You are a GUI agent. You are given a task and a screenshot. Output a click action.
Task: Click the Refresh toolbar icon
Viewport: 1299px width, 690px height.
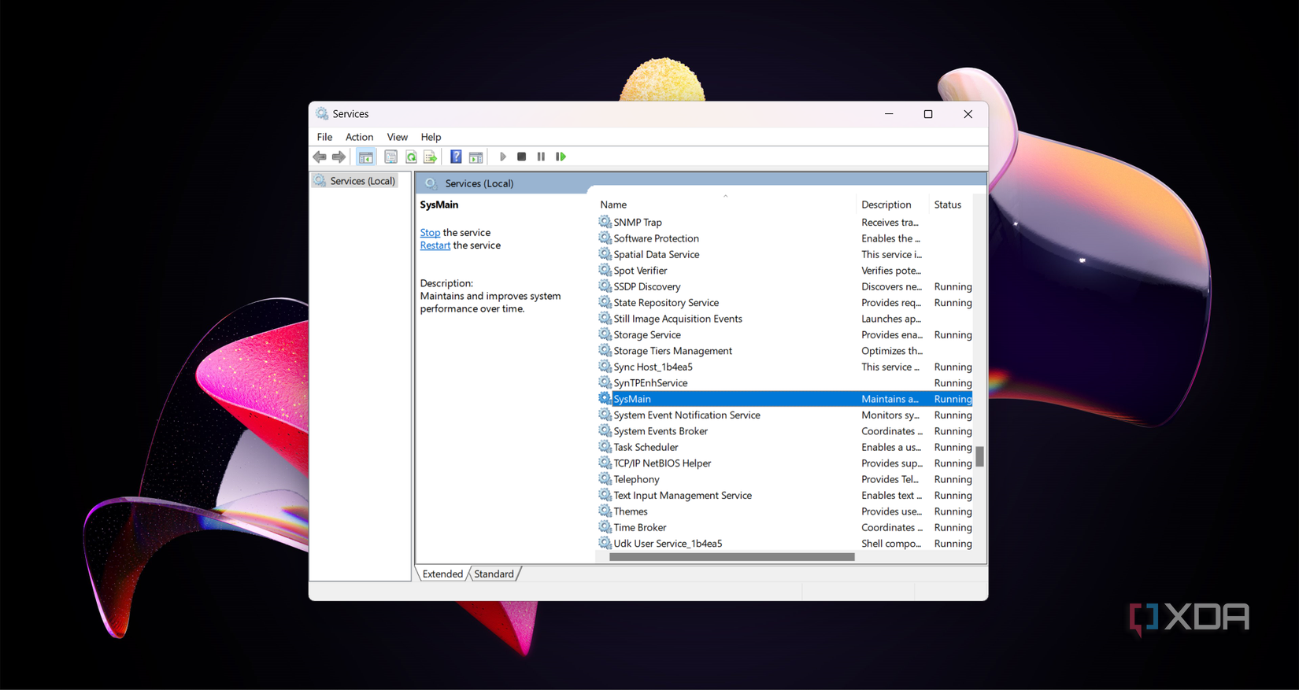tap(411, 157)
